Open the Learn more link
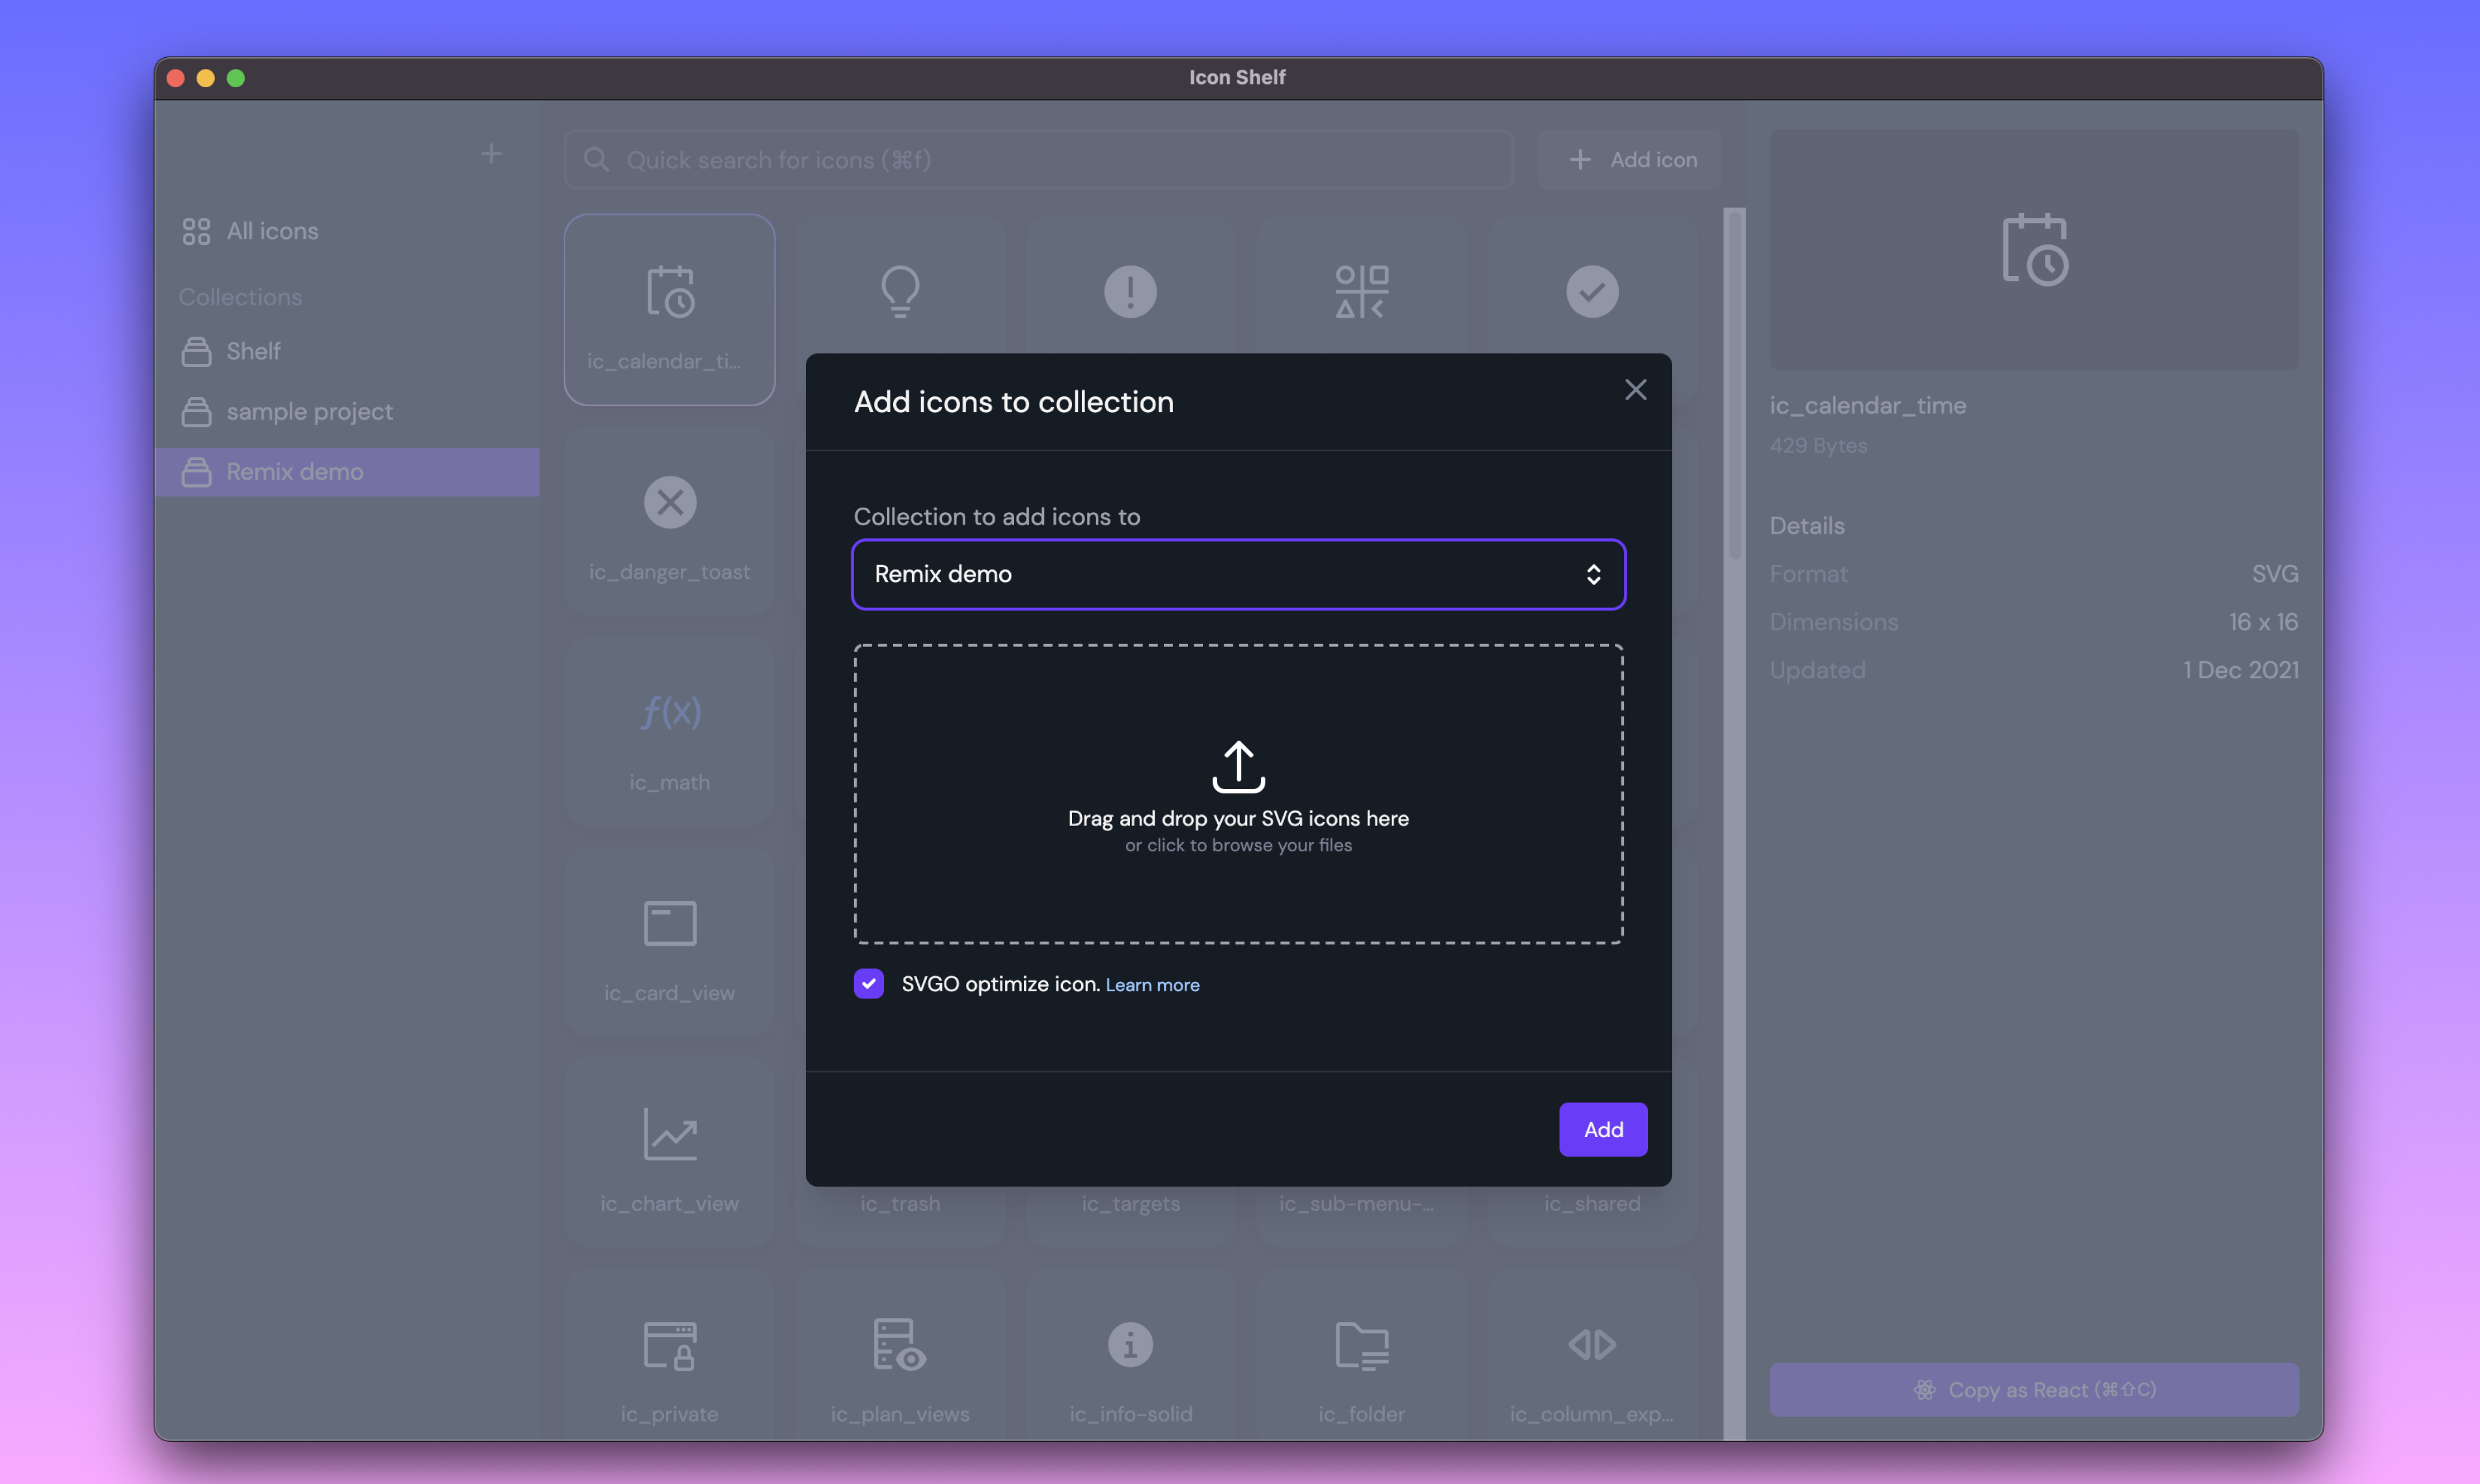 [1152, 985]
